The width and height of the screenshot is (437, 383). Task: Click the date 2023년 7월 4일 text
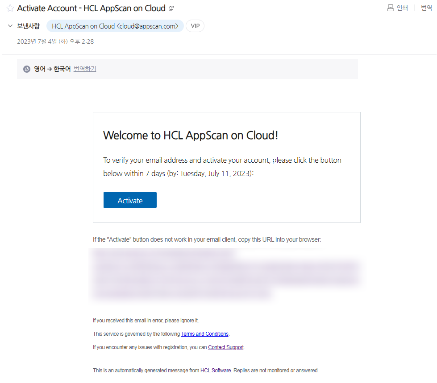(x=55, y=41)
